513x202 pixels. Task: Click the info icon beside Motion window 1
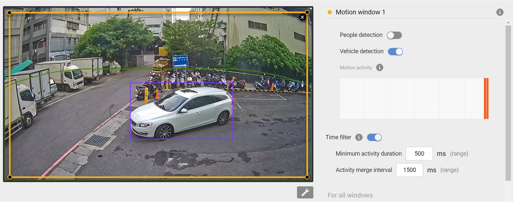[x=500, y=12]
